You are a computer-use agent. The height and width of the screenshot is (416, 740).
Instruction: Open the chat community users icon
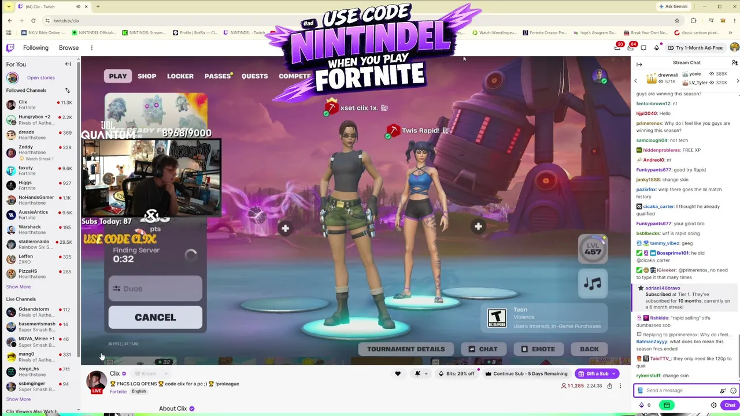(734, 62)
